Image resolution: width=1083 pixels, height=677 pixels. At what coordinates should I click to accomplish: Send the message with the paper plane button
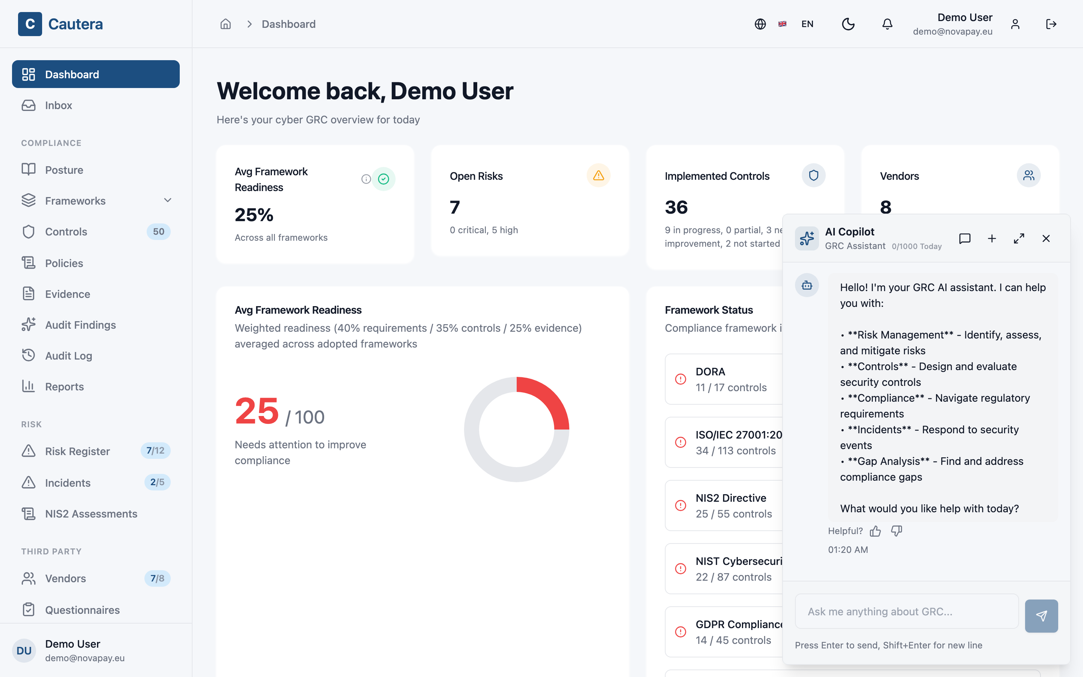pos(1041,616)
